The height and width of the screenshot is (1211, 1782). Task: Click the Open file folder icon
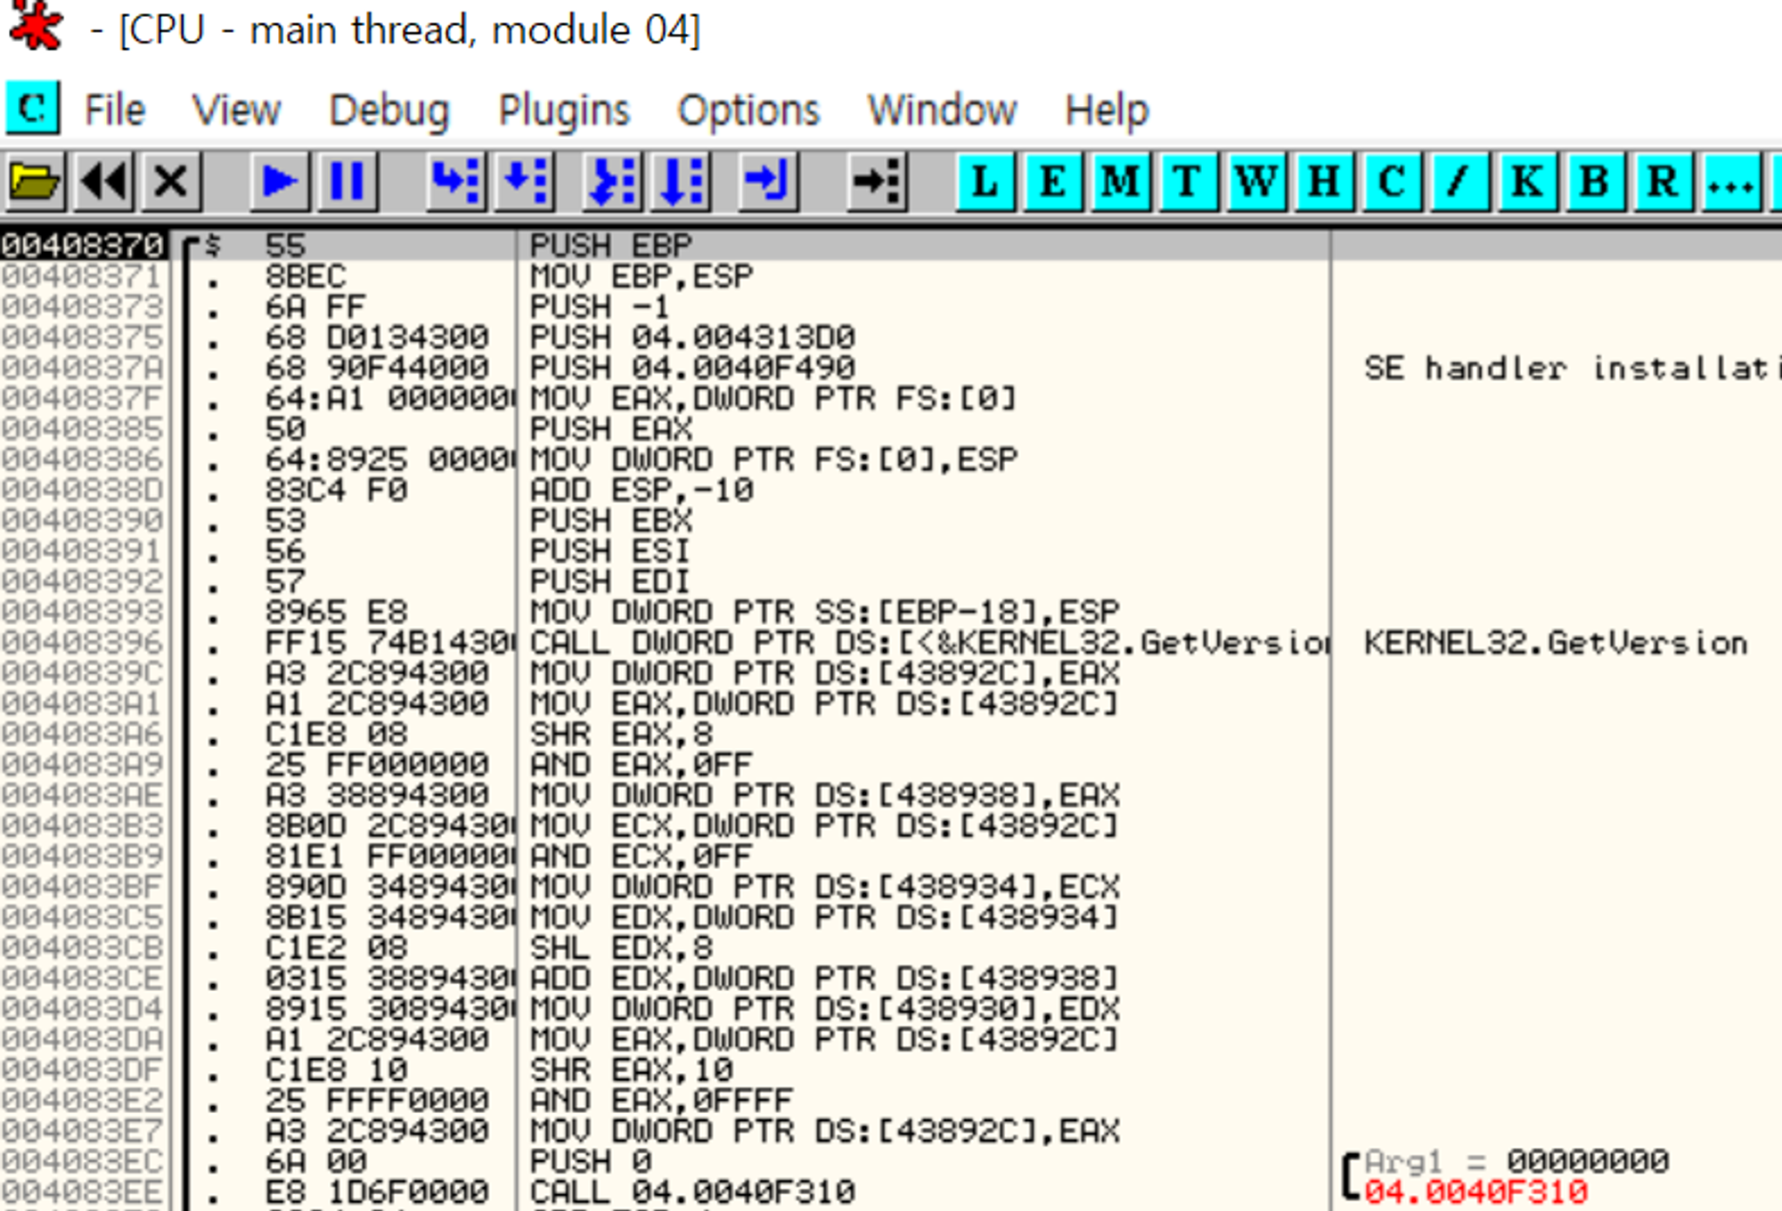[34, 183]
